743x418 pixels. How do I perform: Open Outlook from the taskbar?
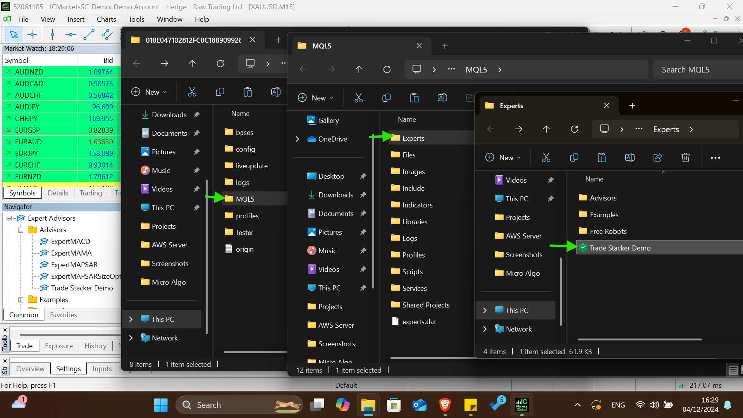click(420, 405)
